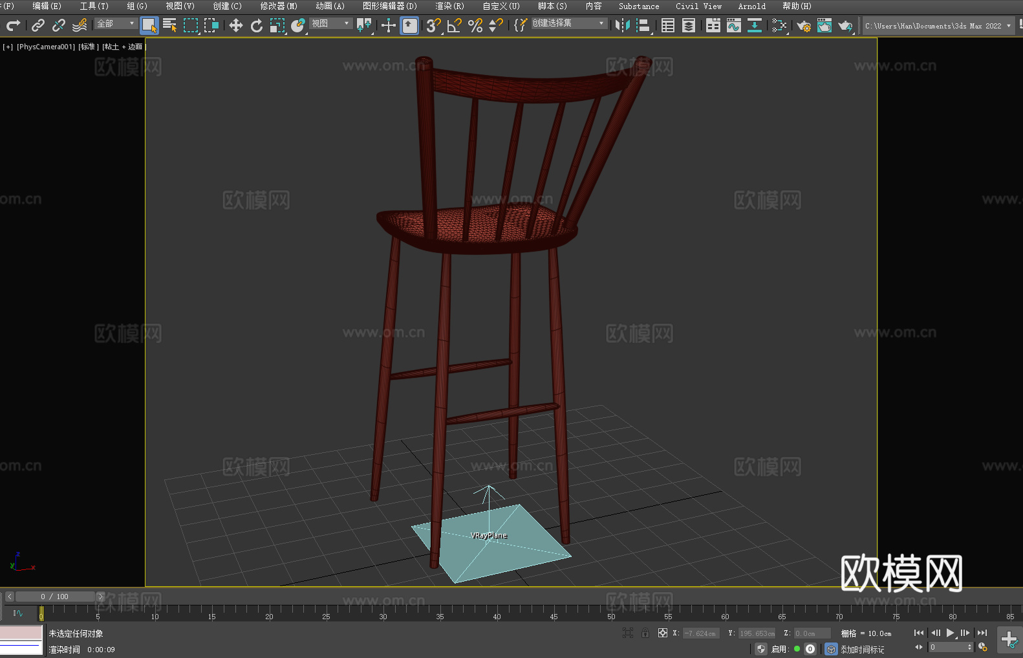Click the Redo arrow icon
Viewport: 1023px width, 658px height.
(13, 25)
